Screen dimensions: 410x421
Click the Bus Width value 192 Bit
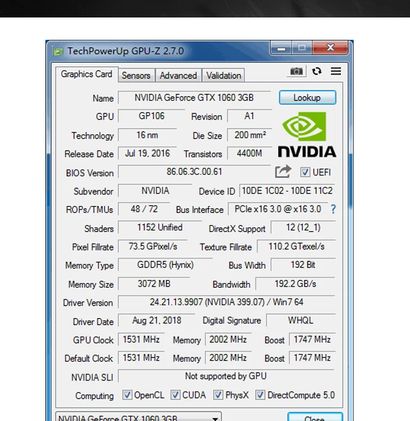(303, 265)
